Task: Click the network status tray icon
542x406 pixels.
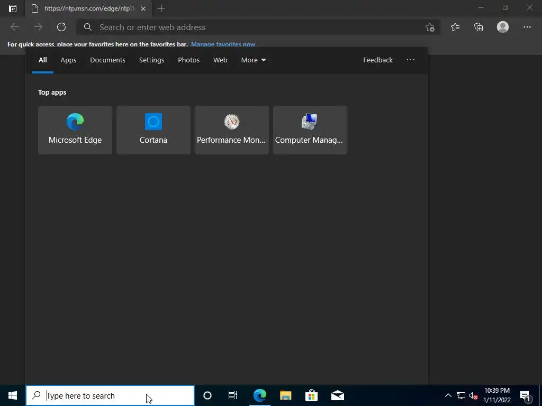Action: point(461,395)
